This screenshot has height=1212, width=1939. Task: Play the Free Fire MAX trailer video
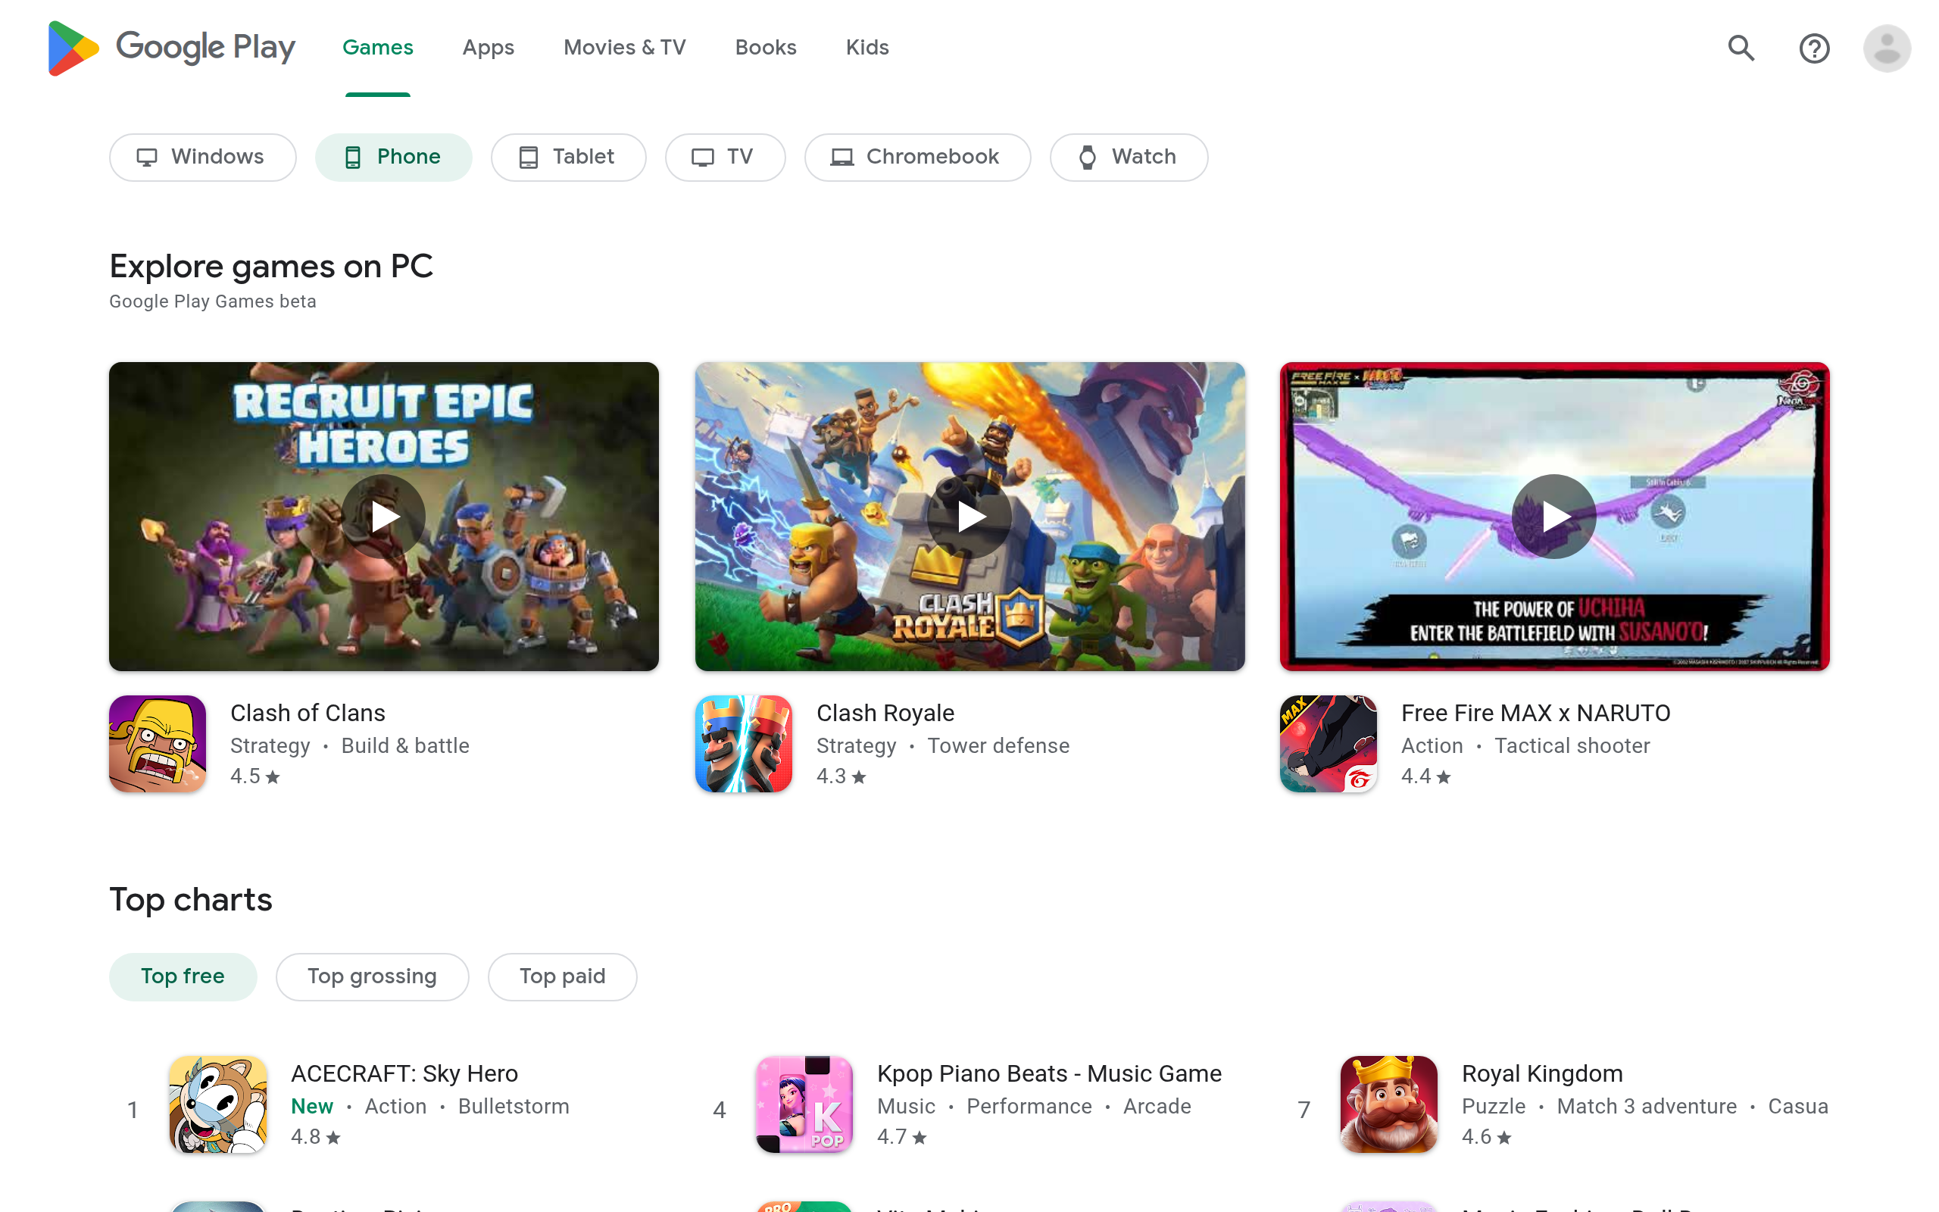pos(1554,516)
